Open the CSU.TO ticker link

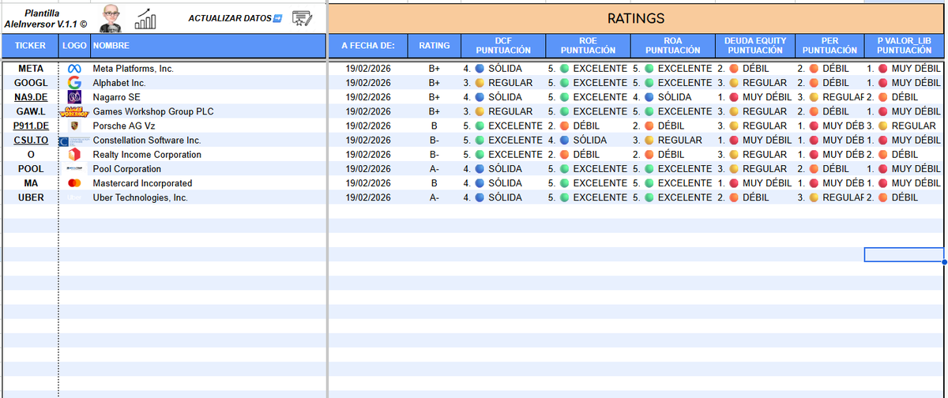30,141
